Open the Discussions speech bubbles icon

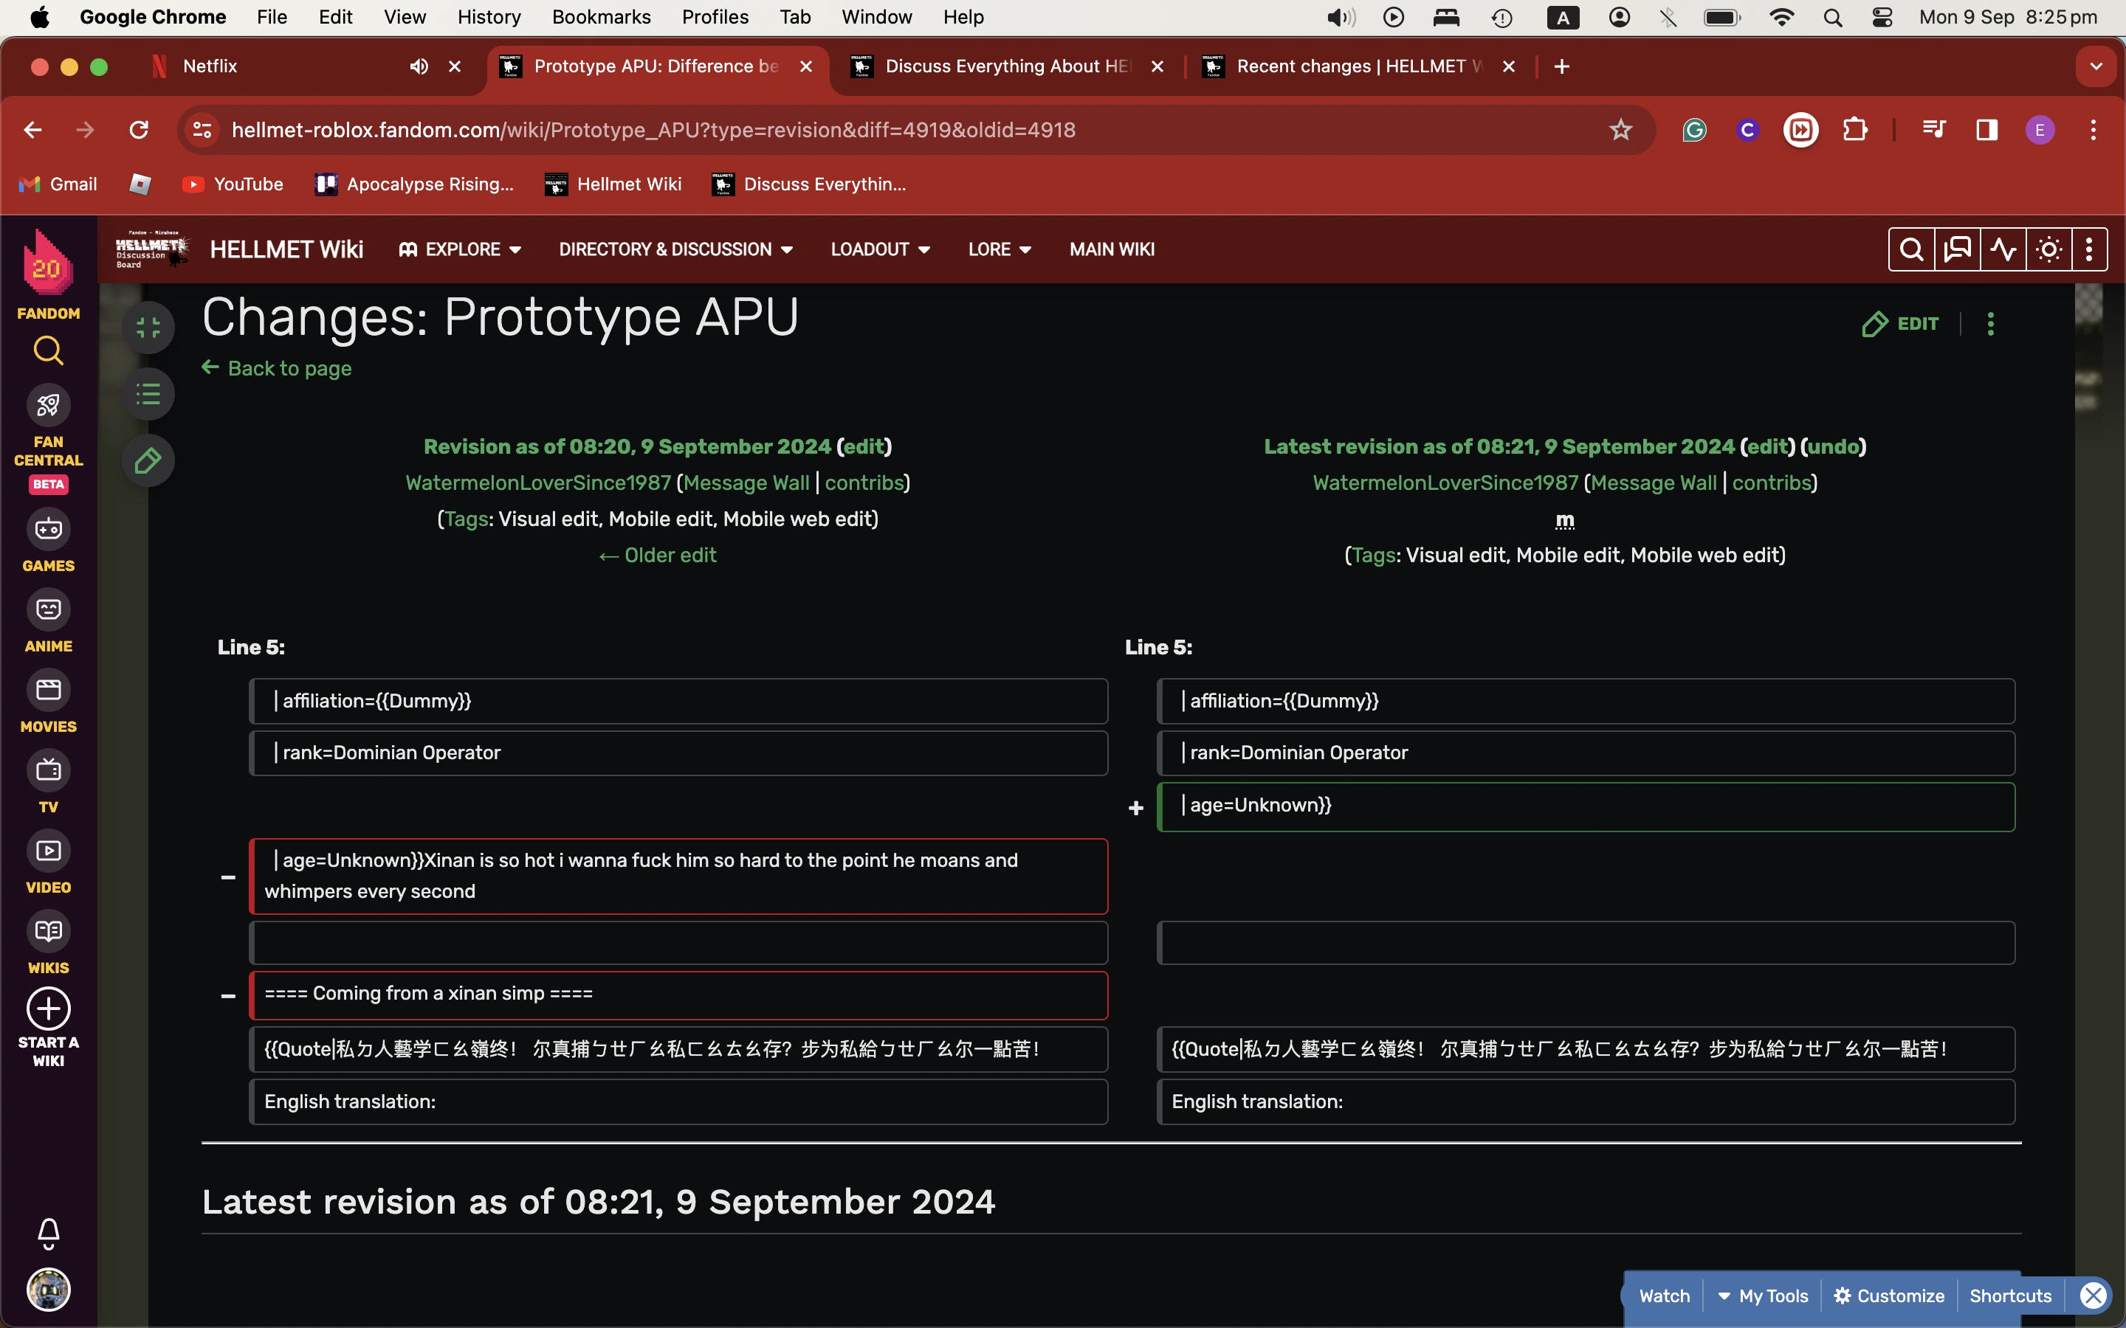[x=1958, y=249]
